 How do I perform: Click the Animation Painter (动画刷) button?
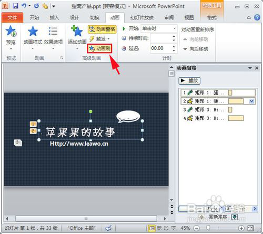pos(99,48)
